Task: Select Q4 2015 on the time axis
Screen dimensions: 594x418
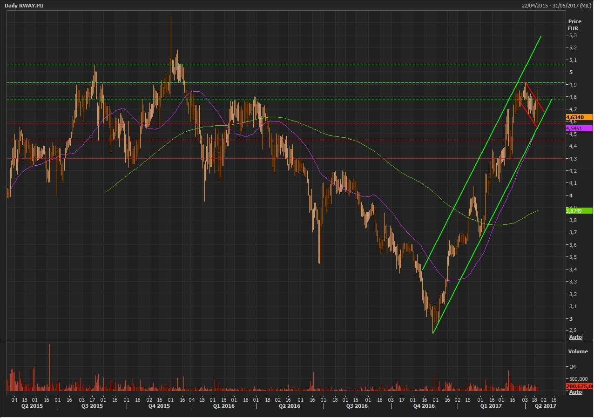Action: pyautogui.click(x=159, y=406)
